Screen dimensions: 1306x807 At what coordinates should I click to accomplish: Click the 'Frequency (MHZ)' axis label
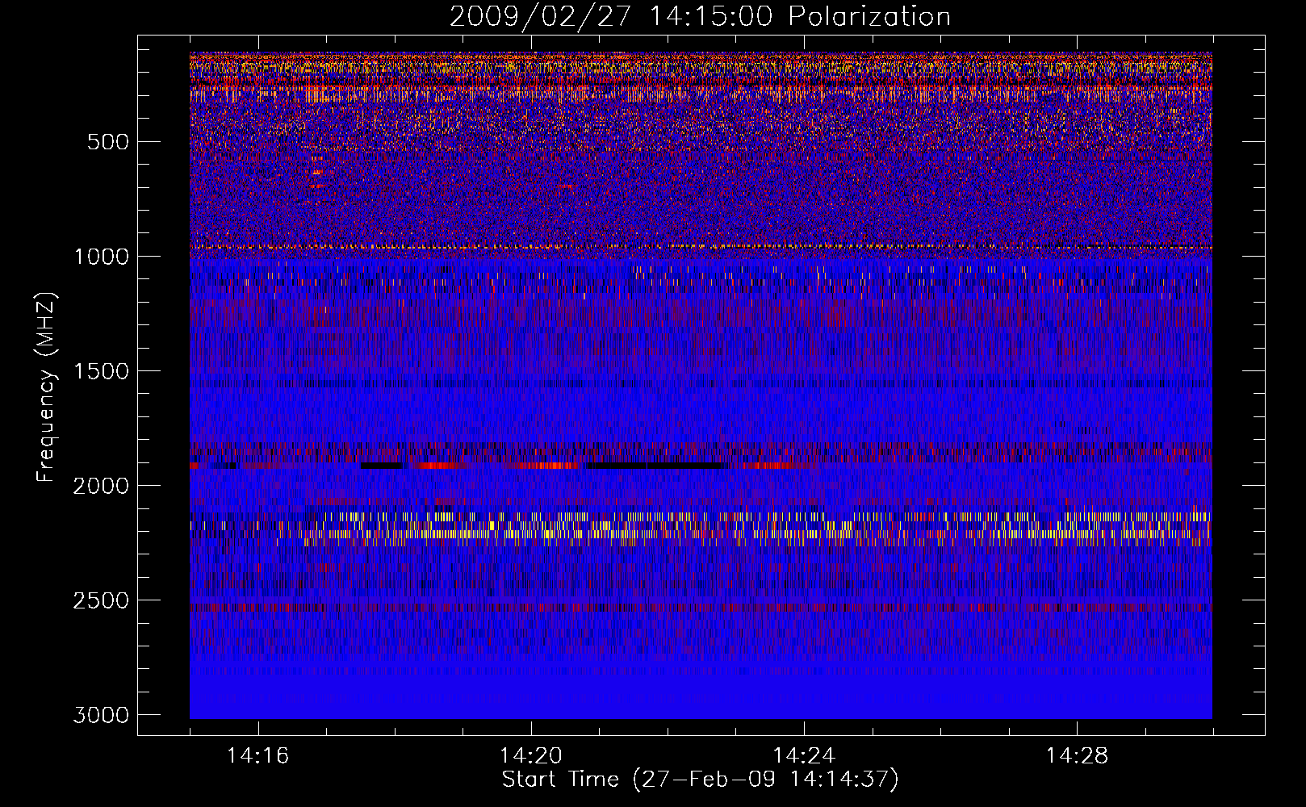pyautogui.click(x=46, y=387)
